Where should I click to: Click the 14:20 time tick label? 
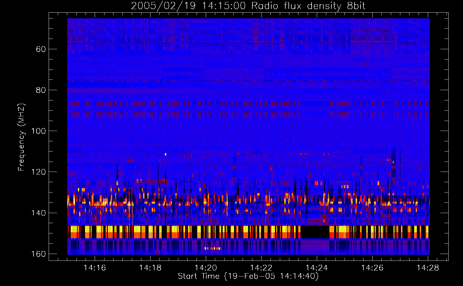[206, 268]
